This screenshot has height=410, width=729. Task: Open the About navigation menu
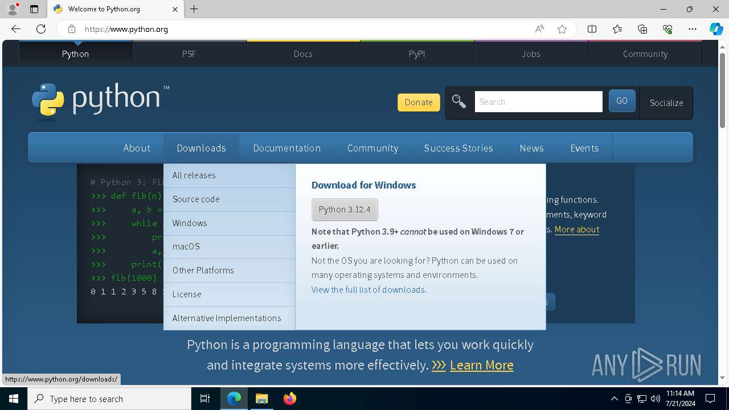(137, 148)
